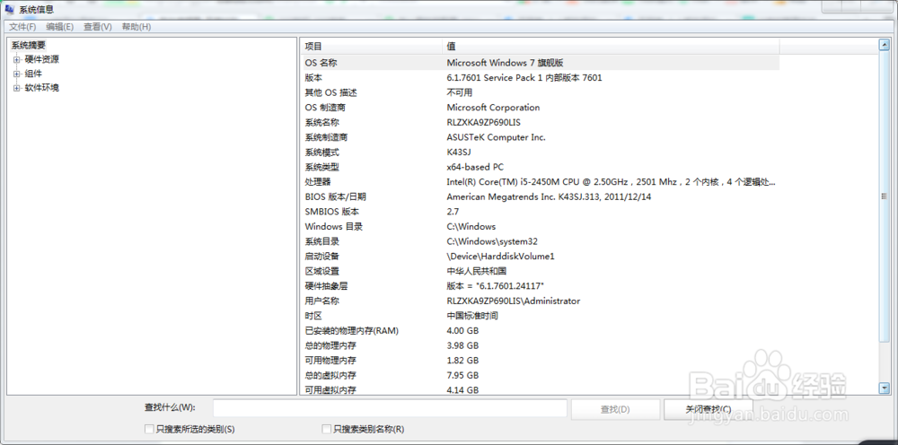
Task: Click the value x64-based PC
Action: coord(475,167)
